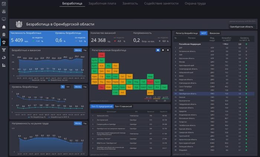Open the calendar chart icon in sidebar
260x157 pixels.
[4, 4]
